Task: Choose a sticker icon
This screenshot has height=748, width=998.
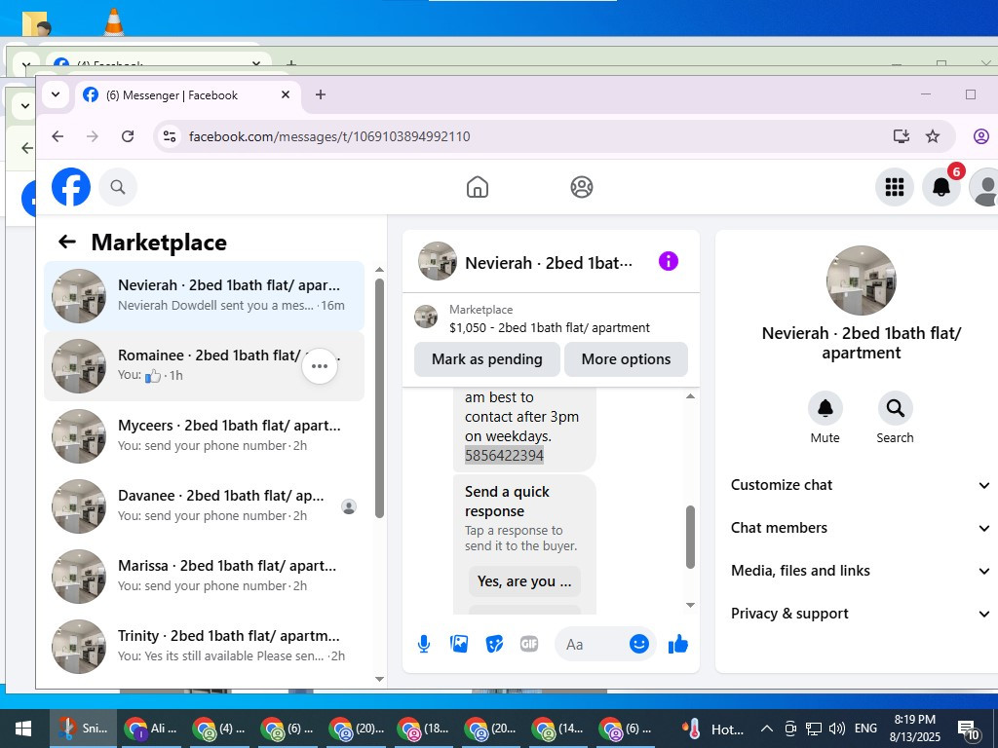Action: point(494,645)
